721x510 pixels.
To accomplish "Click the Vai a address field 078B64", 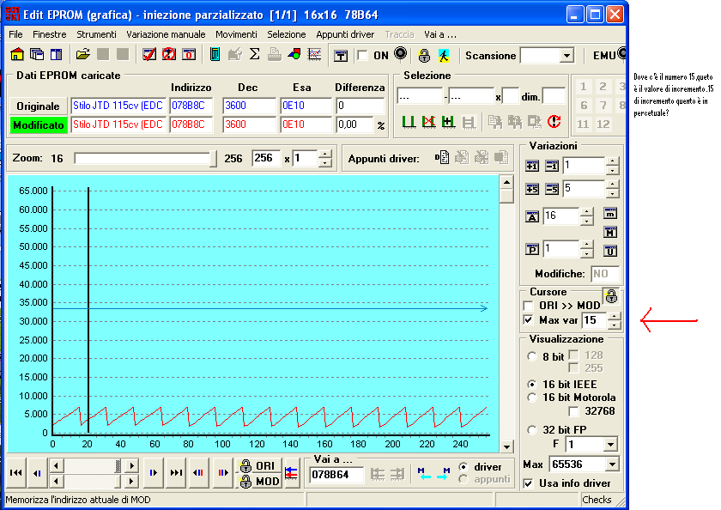I will (337, 475).
